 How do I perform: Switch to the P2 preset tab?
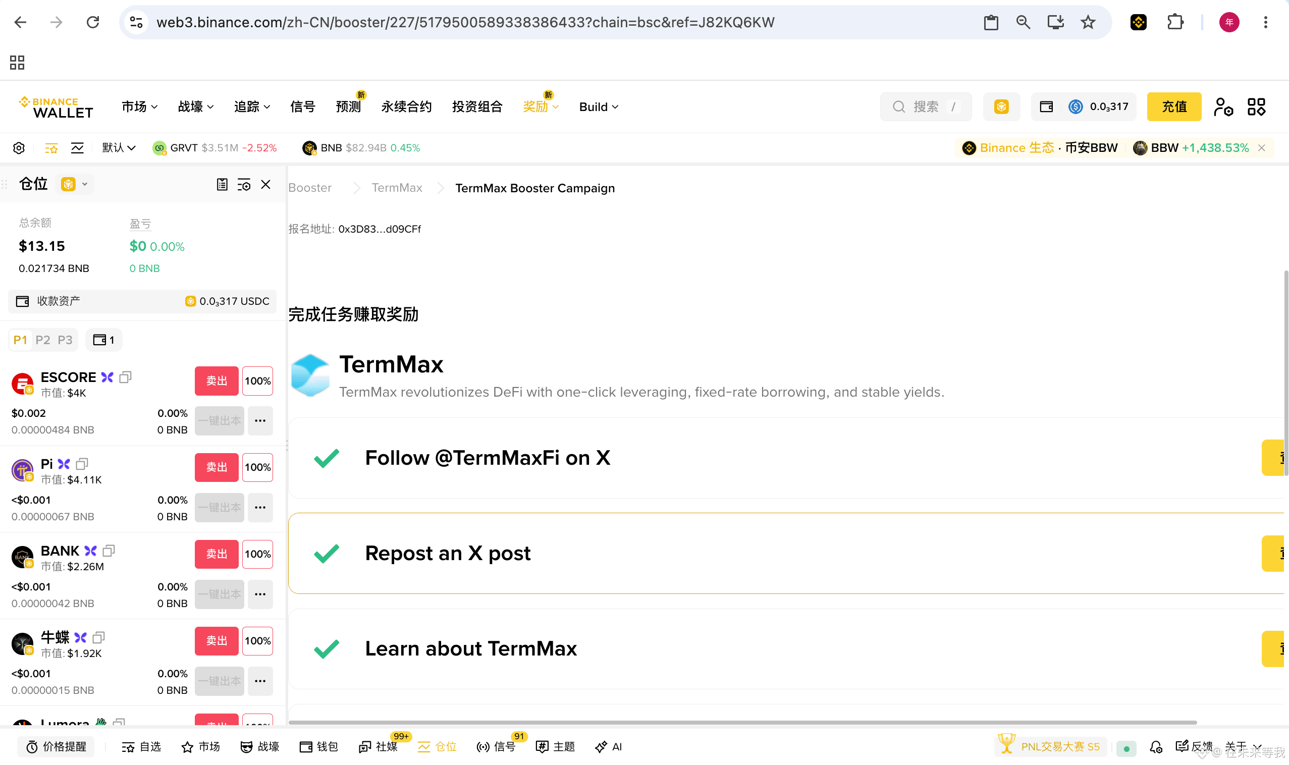(x=43, y=340)
